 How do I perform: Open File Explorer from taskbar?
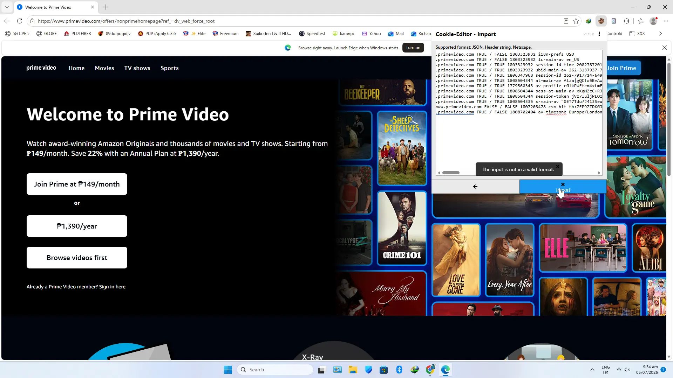click(353, 370)
